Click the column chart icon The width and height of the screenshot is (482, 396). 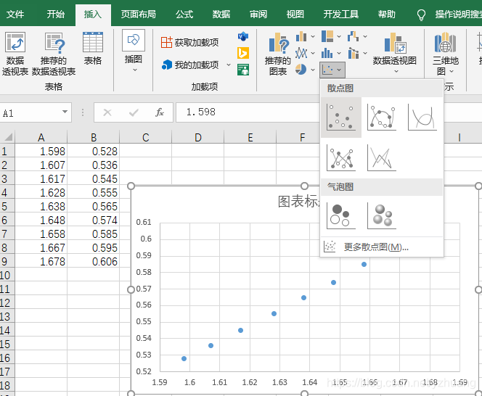pos(301,36)
